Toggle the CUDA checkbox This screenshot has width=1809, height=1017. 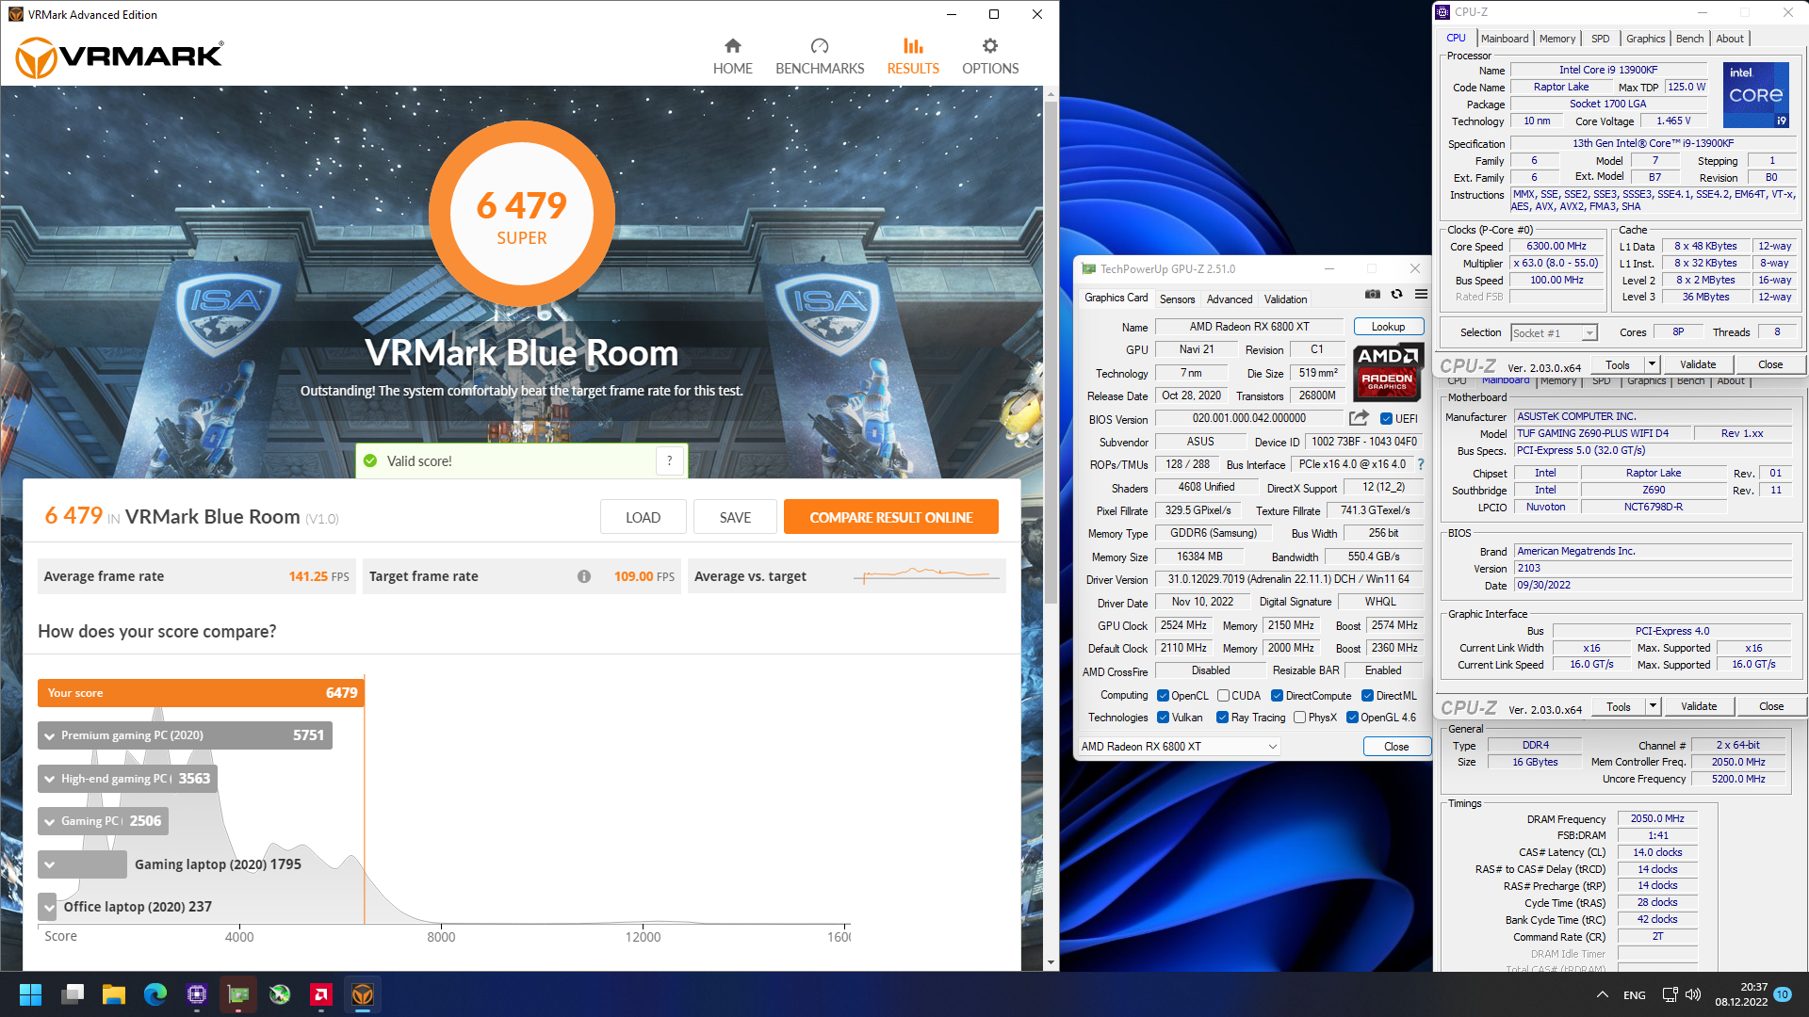(x=1223, y=696)
